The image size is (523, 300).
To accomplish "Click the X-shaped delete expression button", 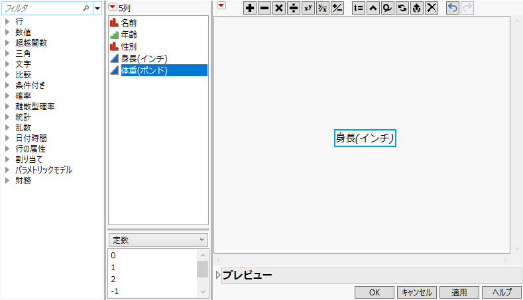I will pos(432,8).
